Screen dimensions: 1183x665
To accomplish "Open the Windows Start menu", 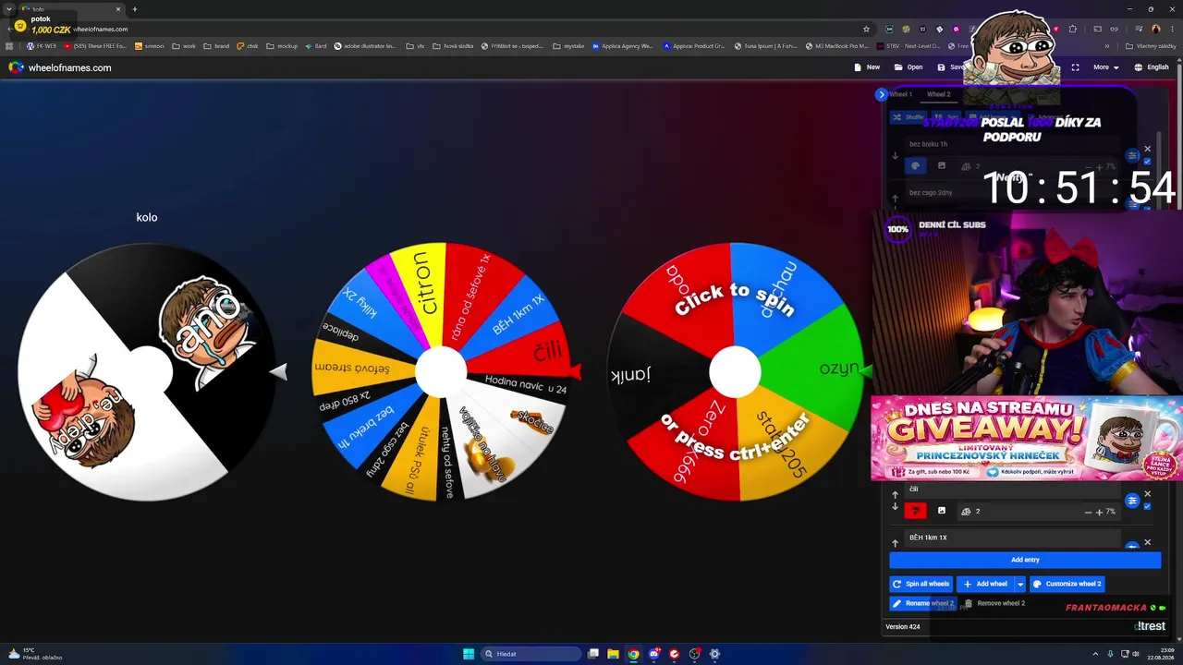I will pos(468,654).
